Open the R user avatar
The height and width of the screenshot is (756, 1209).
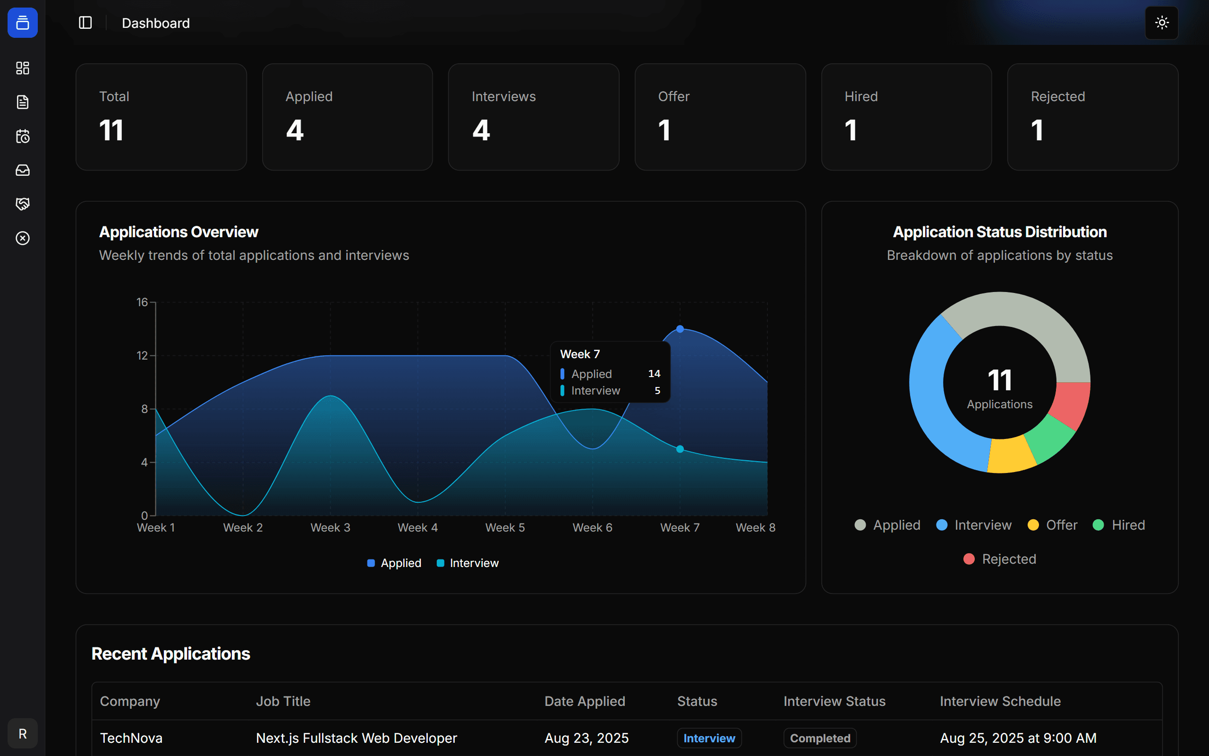click(23, 733)
